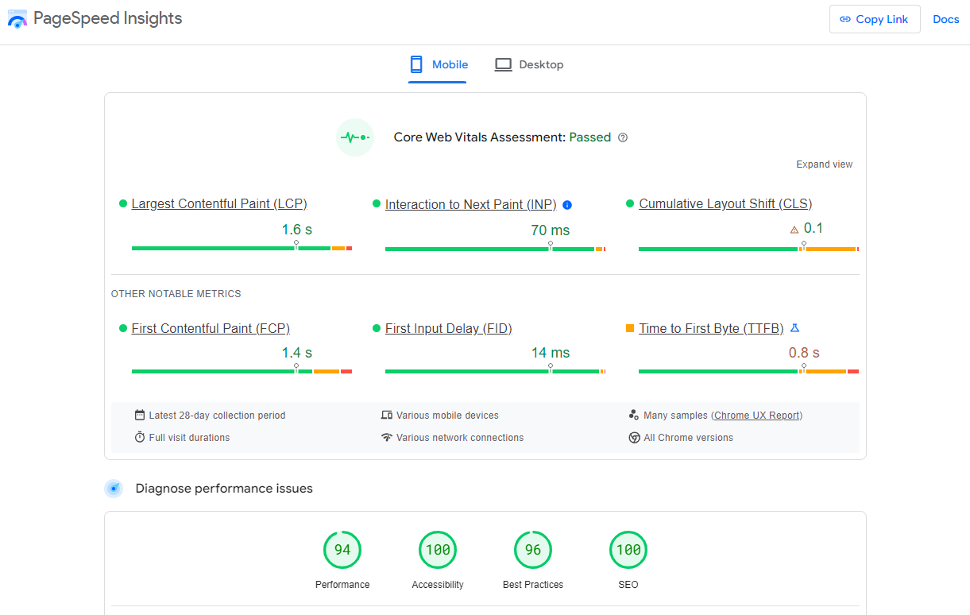Click the TTFB value 0.8 s
Image resolution: width=970 pixels, height=615 pixels.
[x=804, y=353]
